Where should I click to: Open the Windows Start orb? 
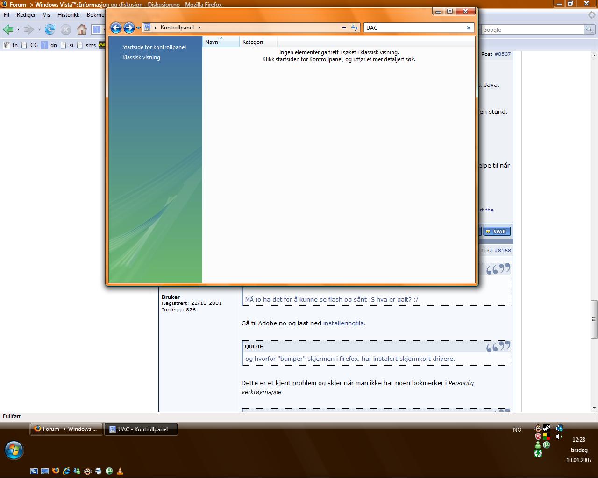coord(14,450)
